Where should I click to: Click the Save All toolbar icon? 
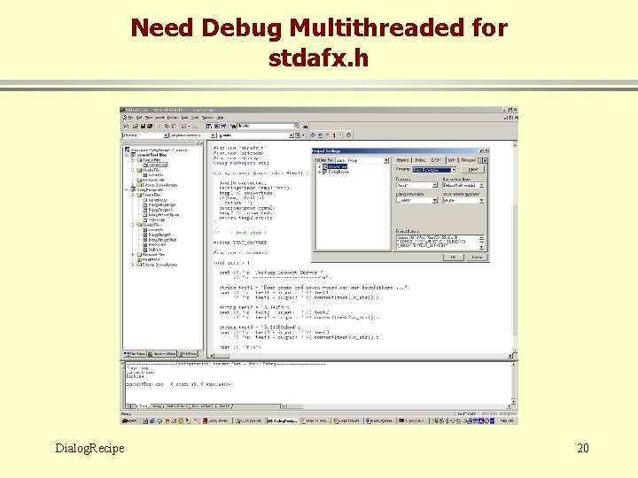(150, 126)
